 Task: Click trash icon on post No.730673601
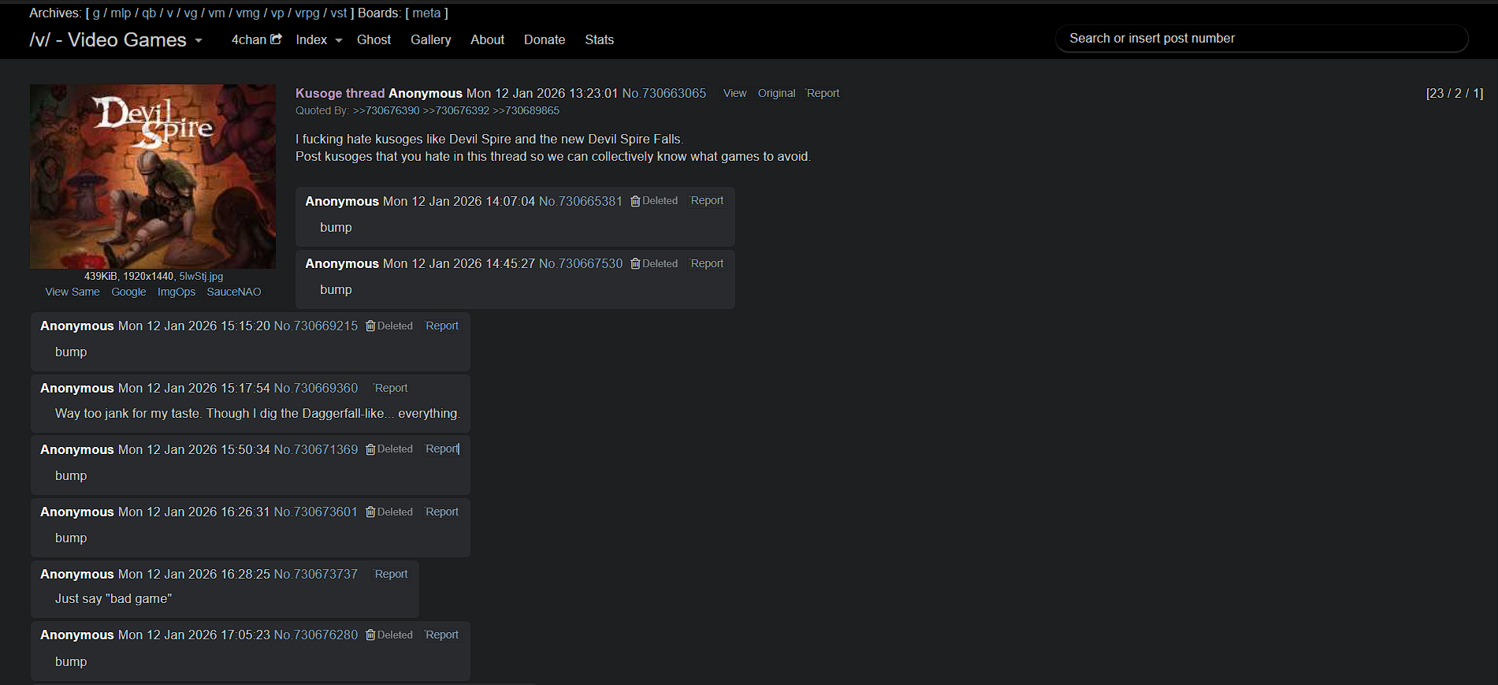(x=370, y=512)
